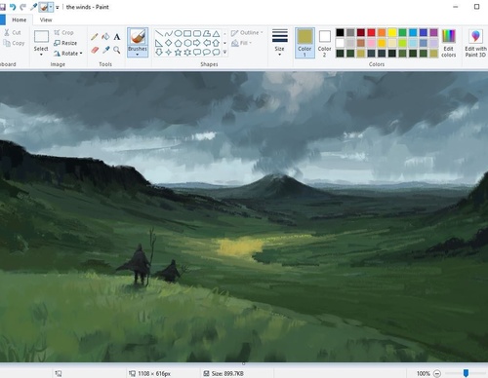
Task: Click Undo in the title bar
Action: pos(13,7)
